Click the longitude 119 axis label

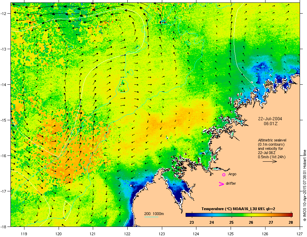[x=24, y=234]
